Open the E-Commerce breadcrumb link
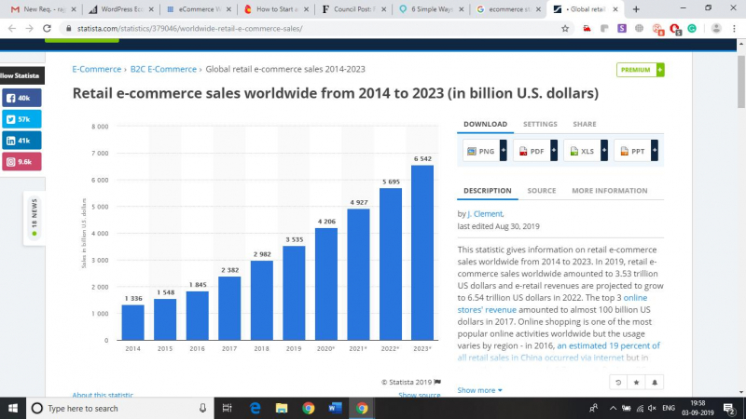746x419 pixels. pos(97,69)
